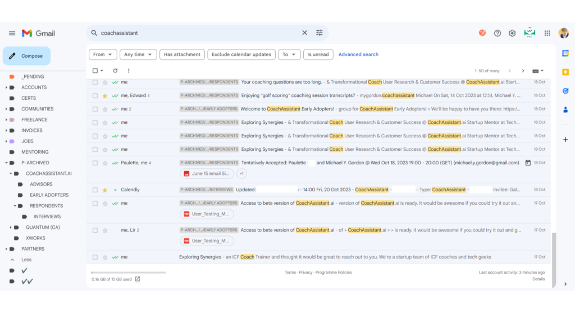This screenshot has height=323, width=575.
Task: Click the Mailtrack PRO envelope icon
Action: (x=530, y=33)
